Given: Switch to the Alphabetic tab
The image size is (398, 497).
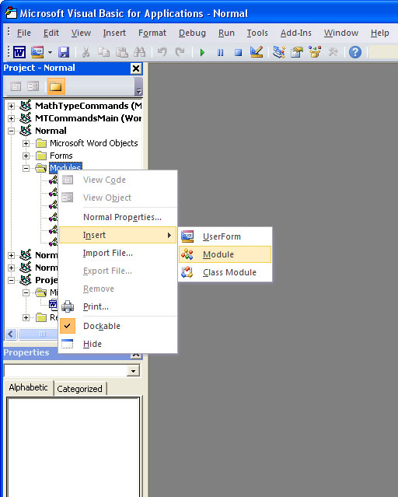Looking at the screenshot, I should tap(28, 387).
